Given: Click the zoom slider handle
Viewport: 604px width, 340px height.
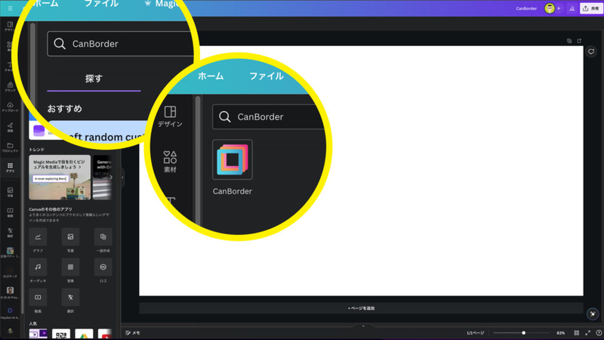Looking at the screenshot, I should [523, 332].
